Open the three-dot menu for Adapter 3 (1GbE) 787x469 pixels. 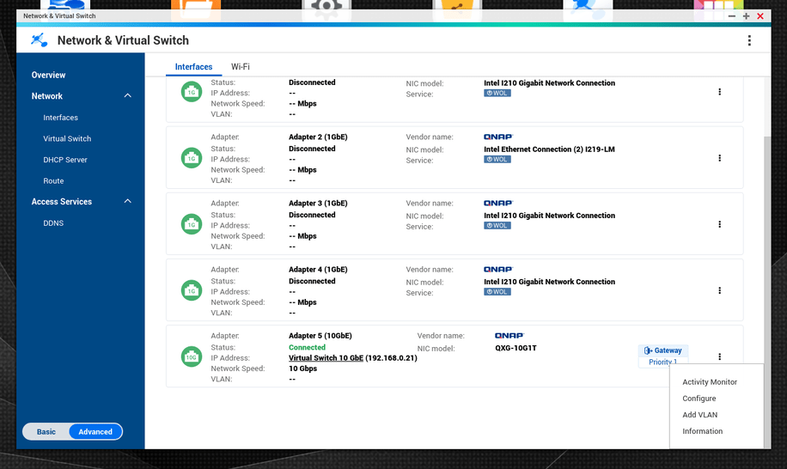(719, 224)
